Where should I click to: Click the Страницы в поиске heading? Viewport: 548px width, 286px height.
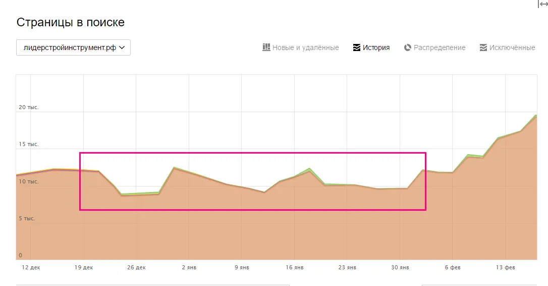71,22
